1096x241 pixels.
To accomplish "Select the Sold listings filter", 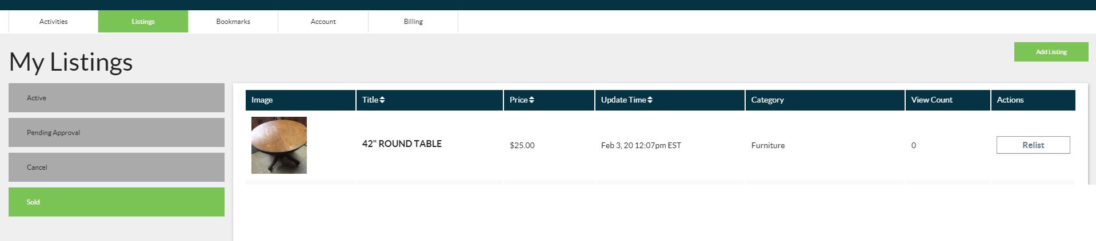I will click(117, 202).
